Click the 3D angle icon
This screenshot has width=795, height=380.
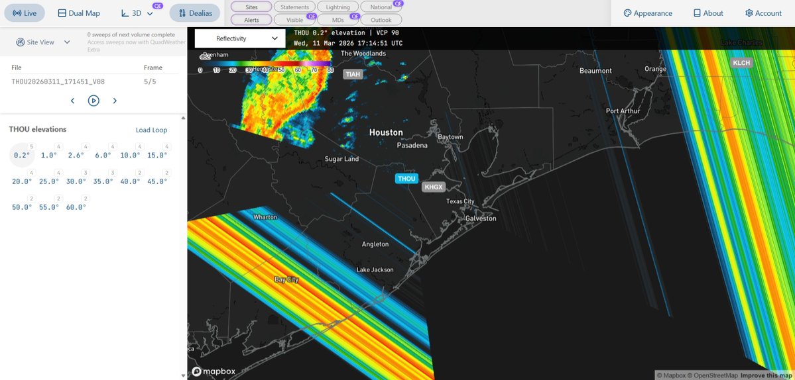tap(125, 13)
